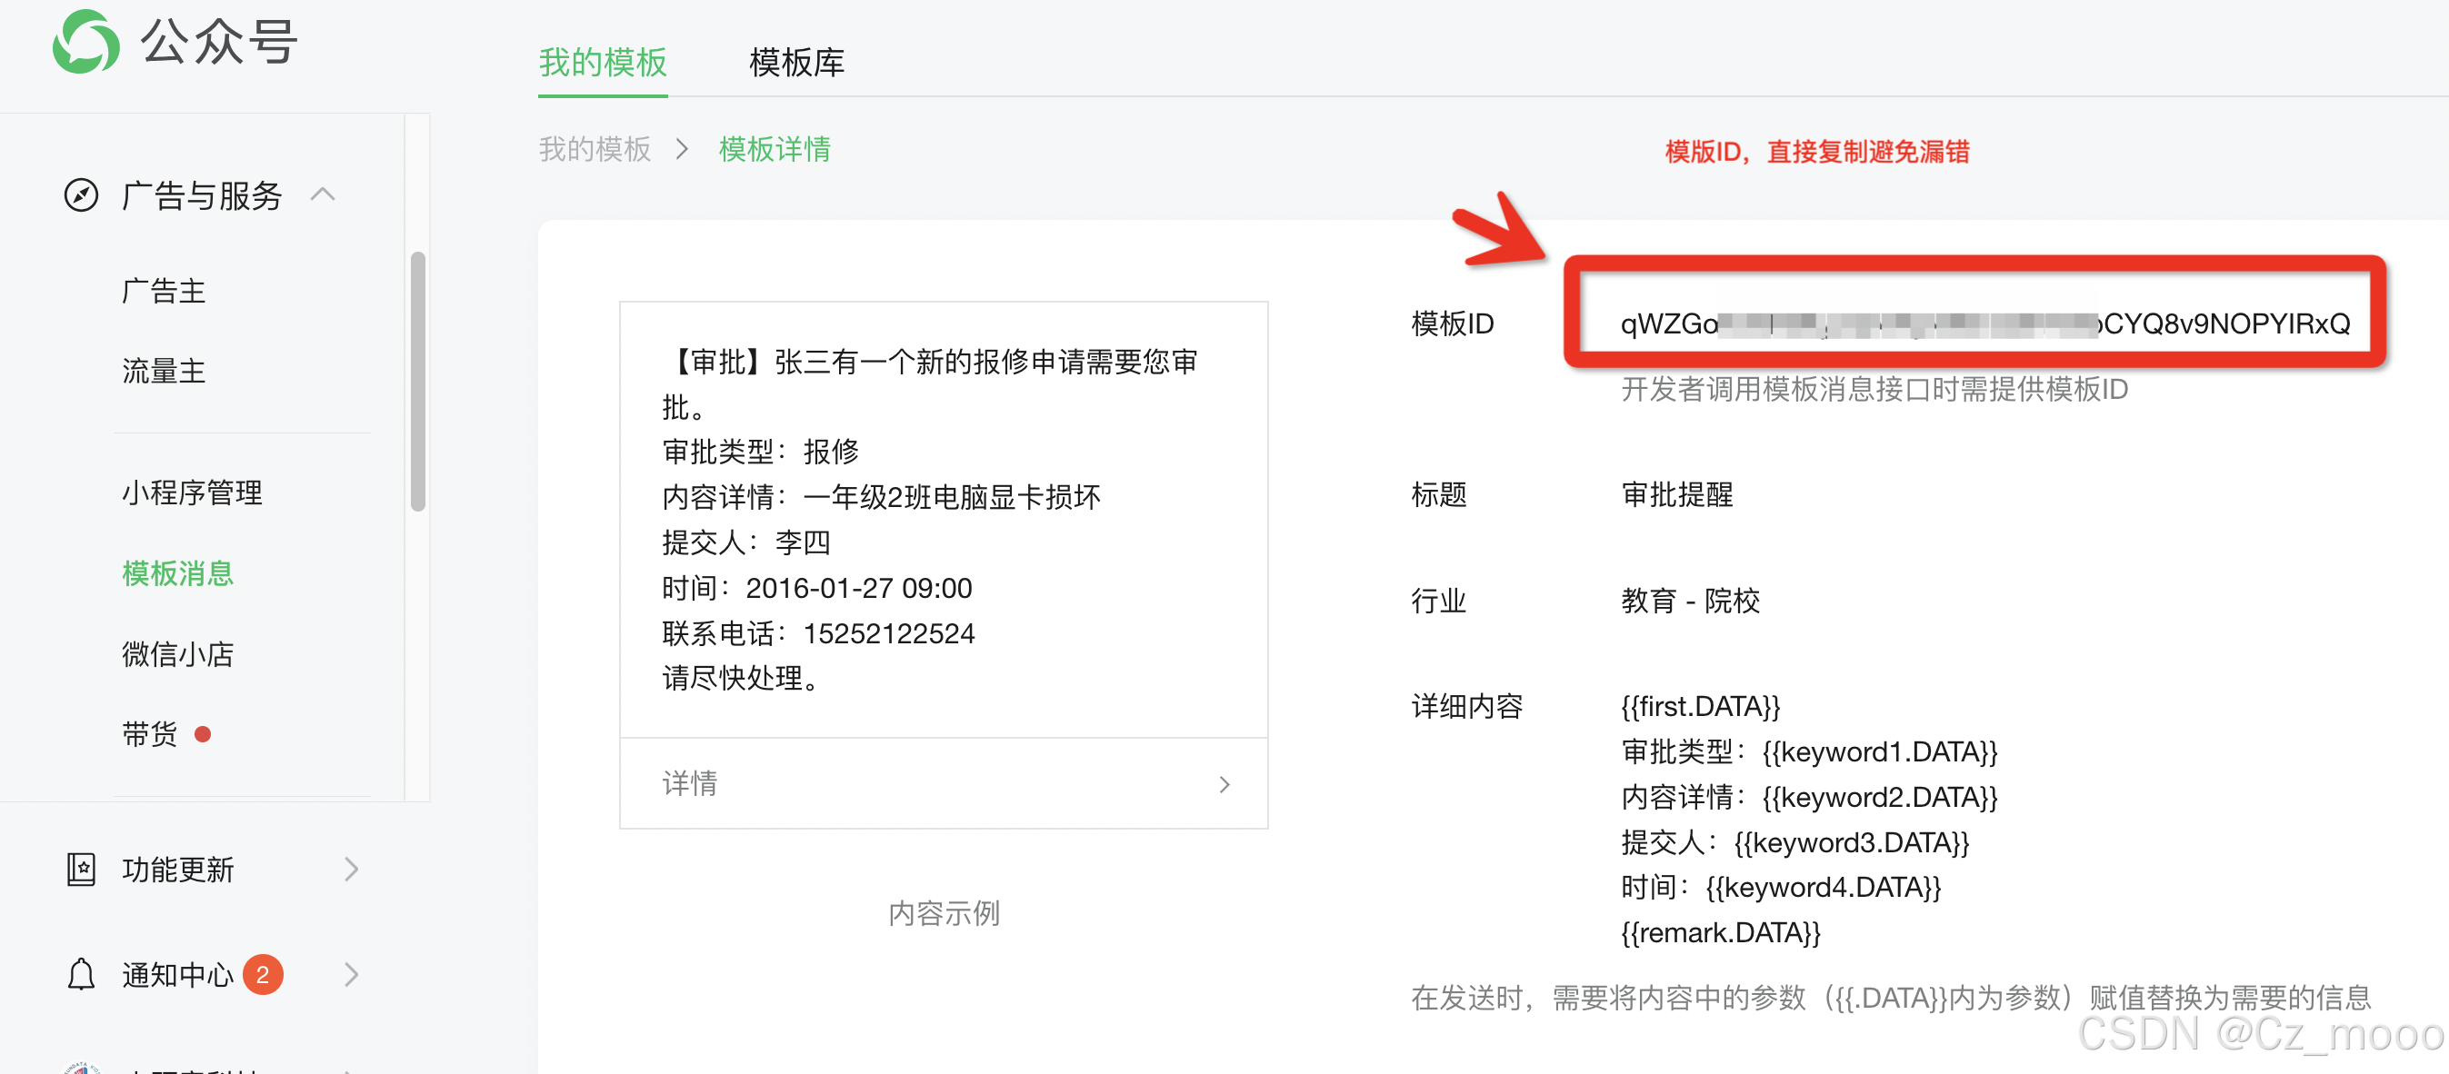Open 详情 arrow in message preview
2449x1074 pixels.
(x=1224, y=784)
